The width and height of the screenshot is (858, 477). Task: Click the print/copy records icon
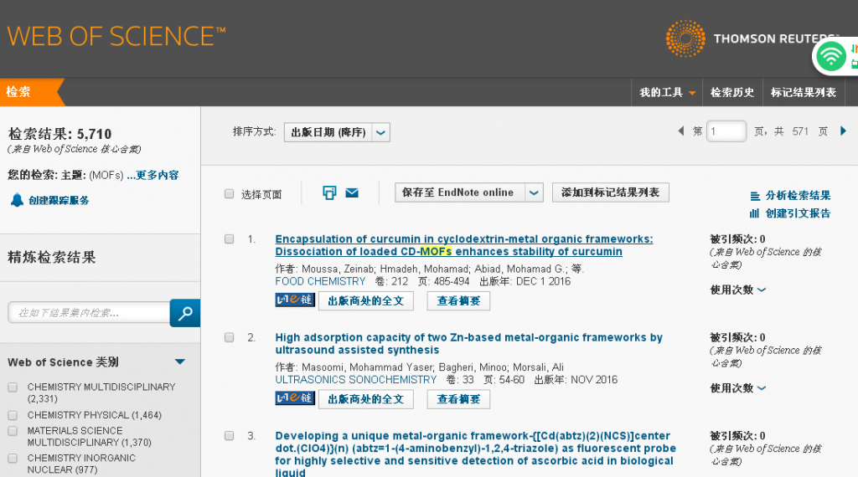(x=329, y=192)
